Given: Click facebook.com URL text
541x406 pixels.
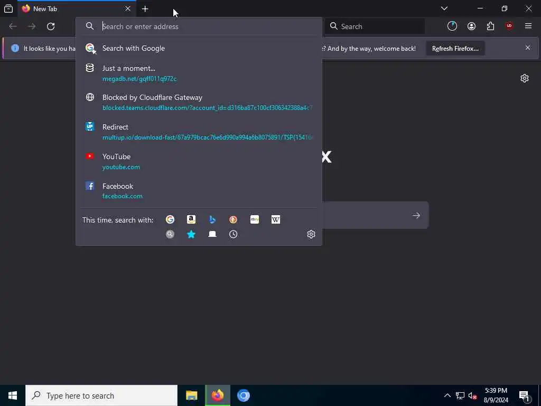Looking at the screenshot, I should 123,196.
